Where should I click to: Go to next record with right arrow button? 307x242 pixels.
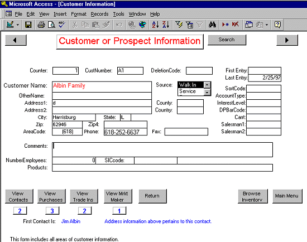287,40
